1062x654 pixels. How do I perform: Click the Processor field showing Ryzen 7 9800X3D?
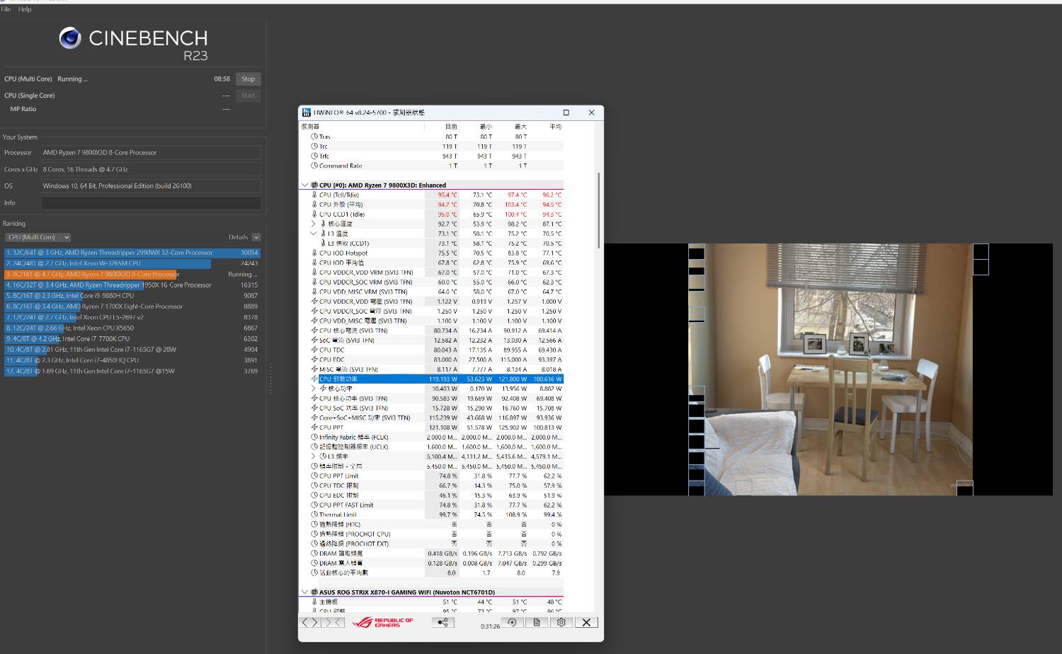click(x=151, y=153)
